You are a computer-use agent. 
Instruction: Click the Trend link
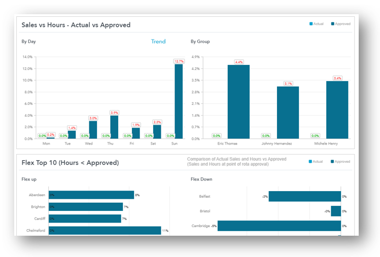tap(158, 42)
